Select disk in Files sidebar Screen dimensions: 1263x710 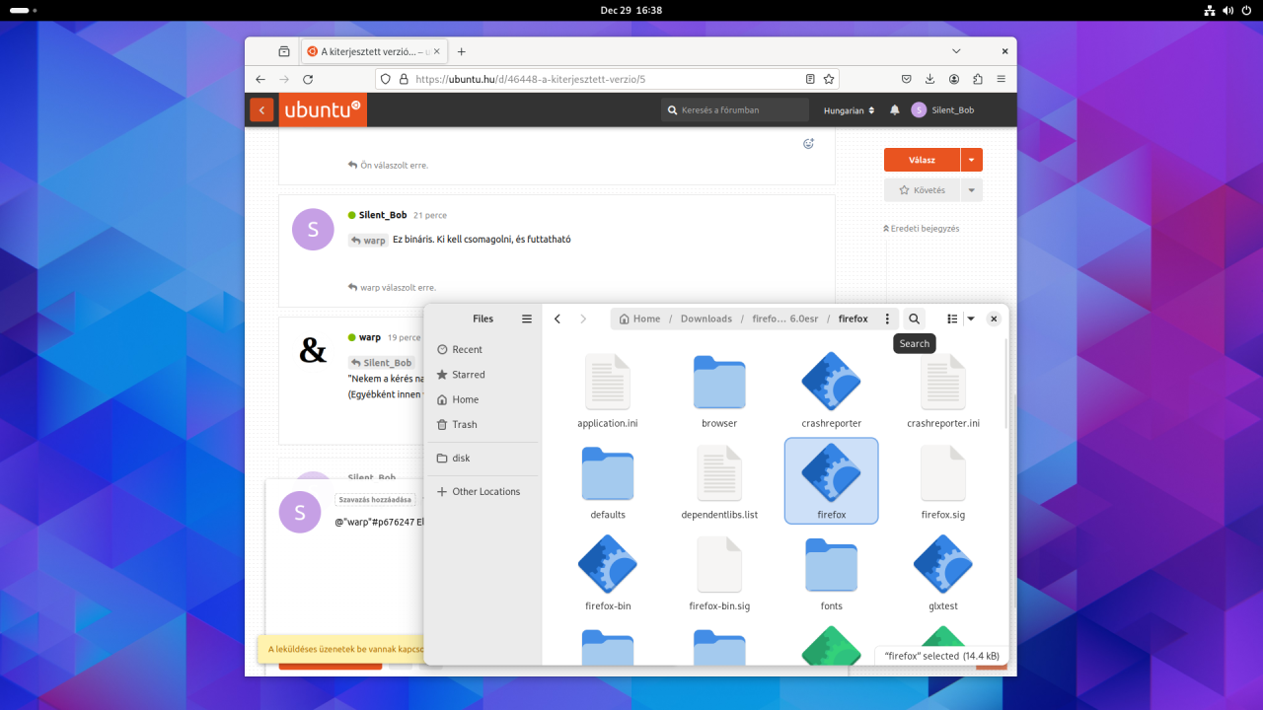[x=482, y=458]
